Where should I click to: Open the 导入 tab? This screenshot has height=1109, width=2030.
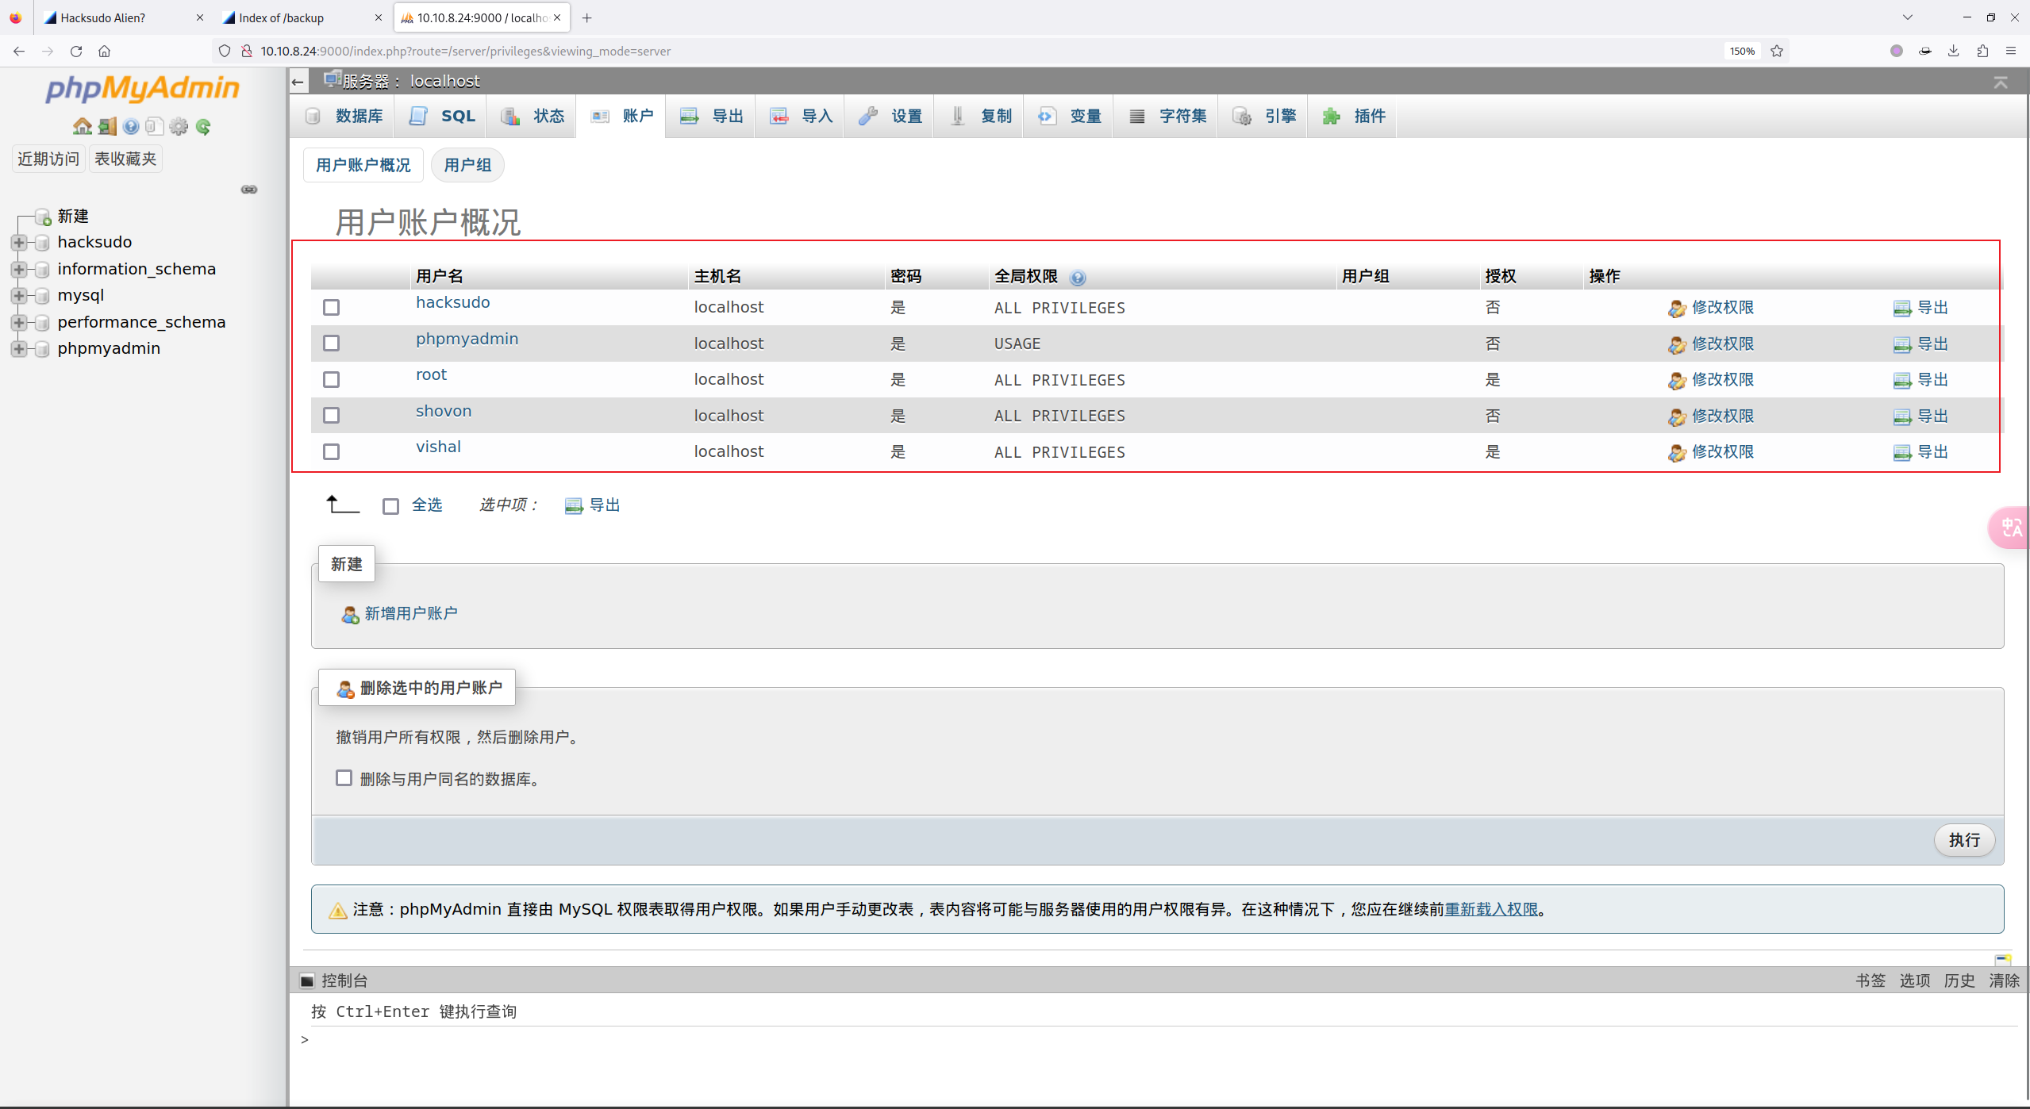click(x=801, y=117)
